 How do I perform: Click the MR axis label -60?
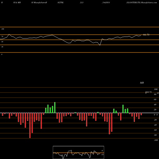[155, 130]
